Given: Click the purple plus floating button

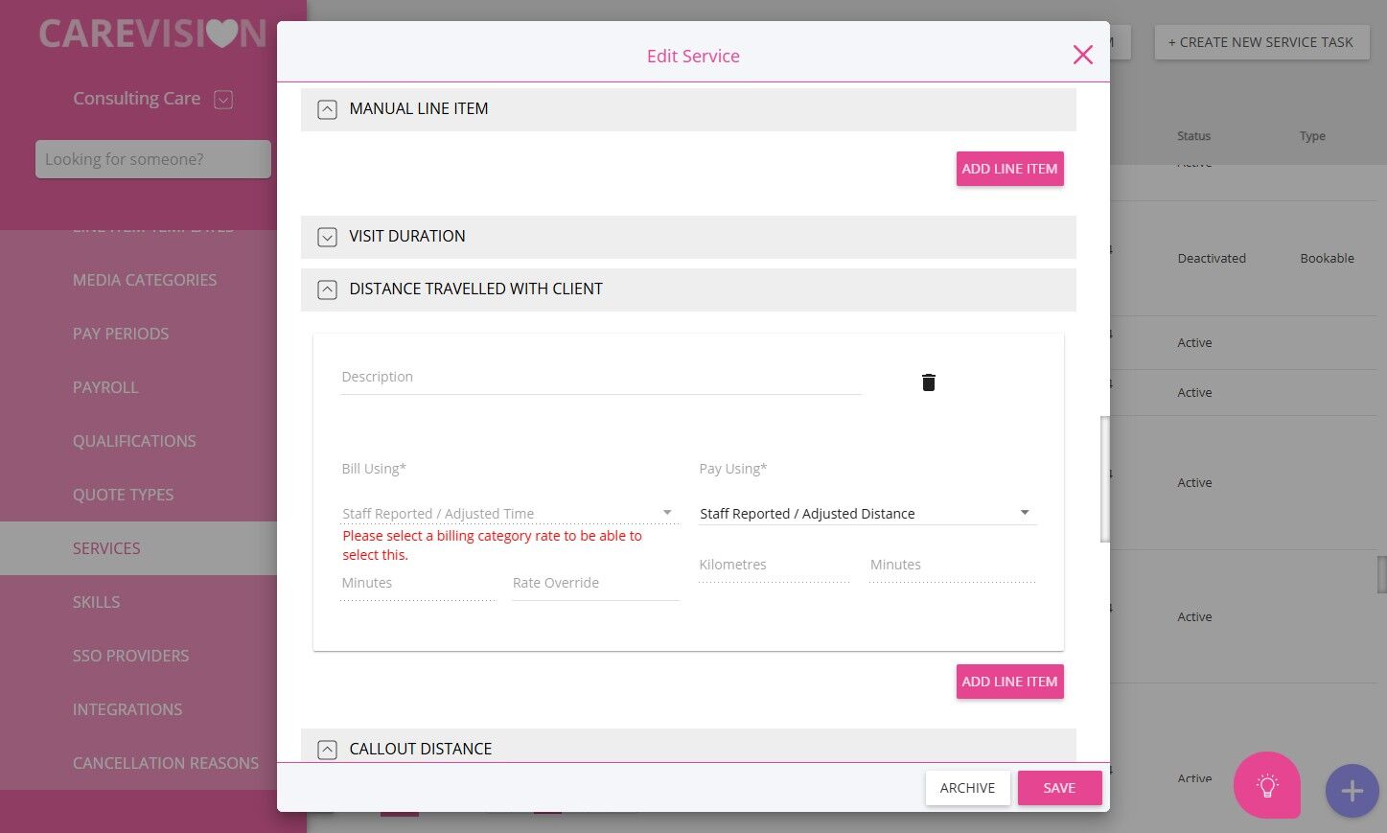Looking at the screenshot, I should click(1352, 791).
